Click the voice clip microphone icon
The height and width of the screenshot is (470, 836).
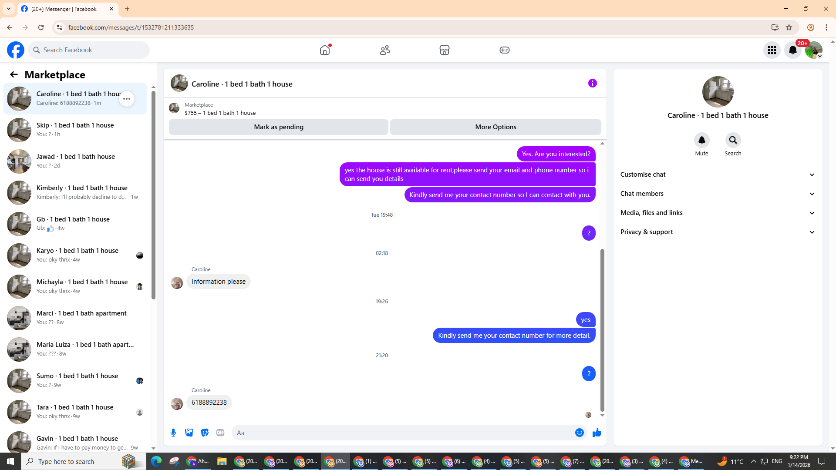173,433
